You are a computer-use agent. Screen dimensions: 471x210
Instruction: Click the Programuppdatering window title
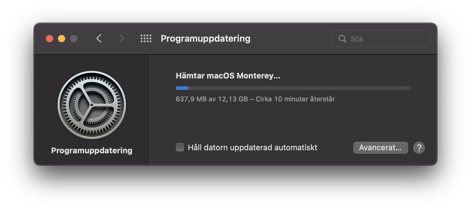tap(205, 39)
